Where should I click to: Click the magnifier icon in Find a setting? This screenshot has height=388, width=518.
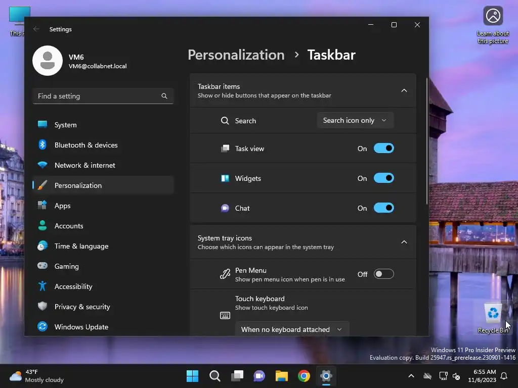tap(164, 96)
